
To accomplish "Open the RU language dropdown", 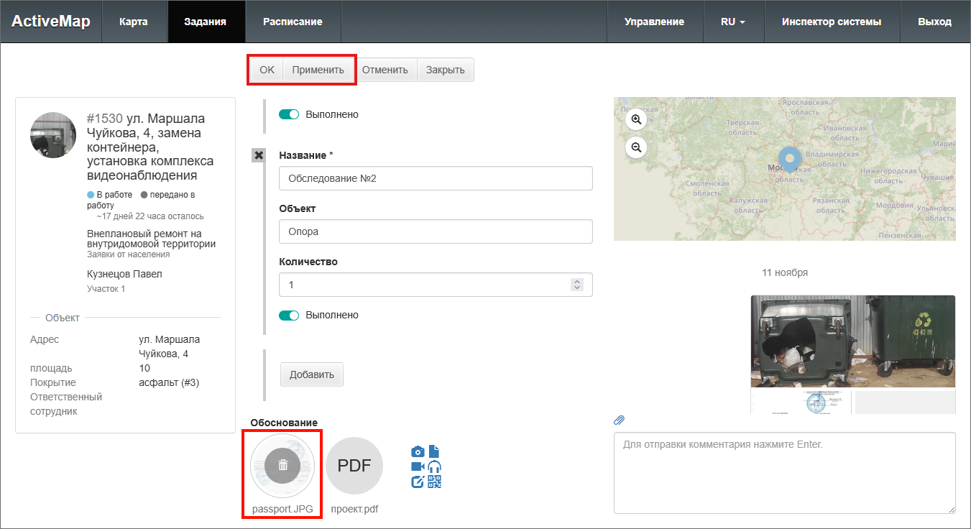I will [x=732, y=22].
